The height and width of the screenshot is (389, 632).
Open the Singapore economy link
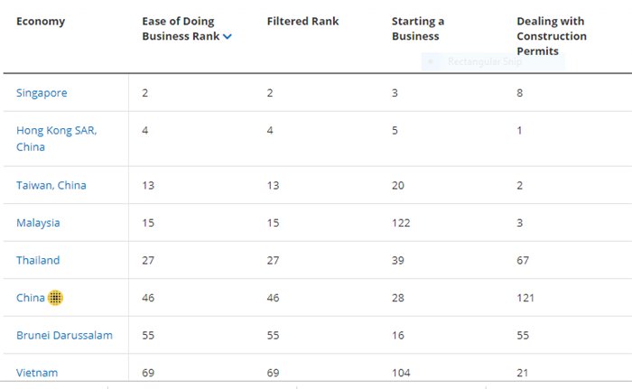[x=42, y=93]
